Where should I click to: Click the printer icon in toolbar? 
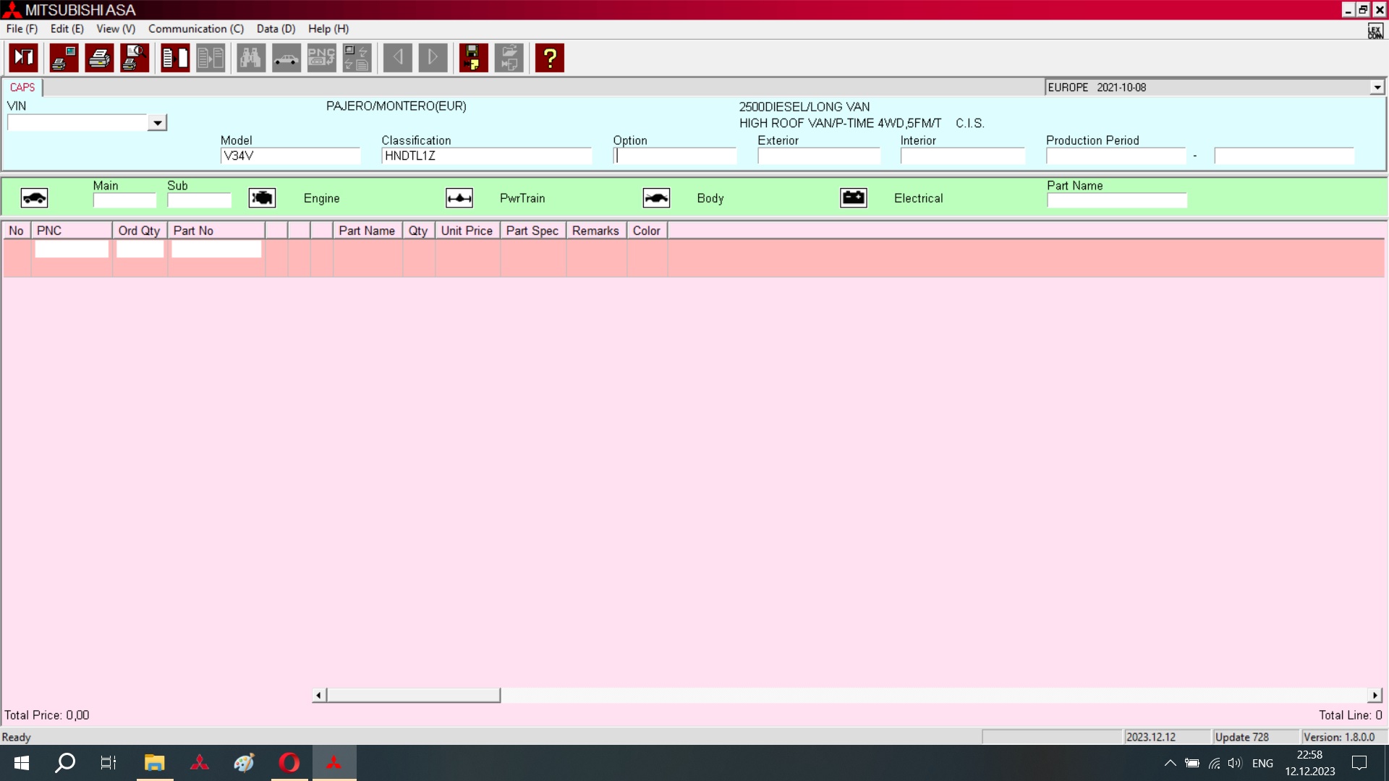(x=99, y=58)
